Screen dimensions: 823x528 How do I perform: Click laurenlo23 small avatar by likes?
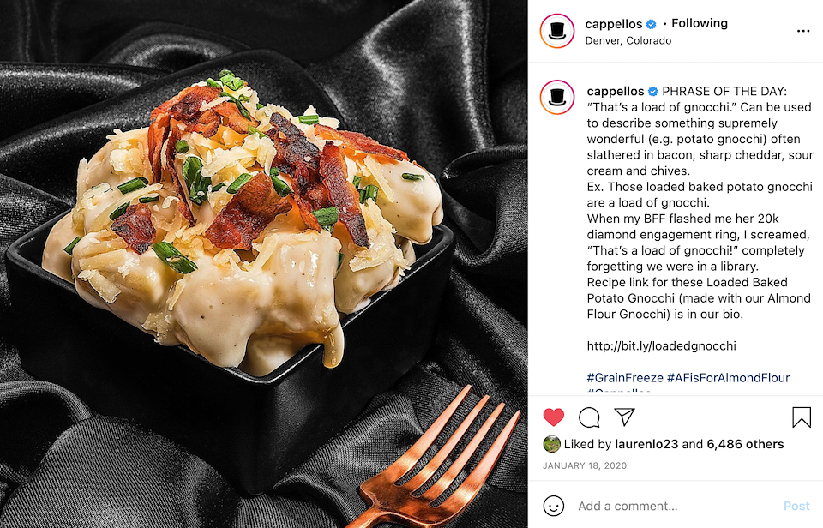(551, 444)
